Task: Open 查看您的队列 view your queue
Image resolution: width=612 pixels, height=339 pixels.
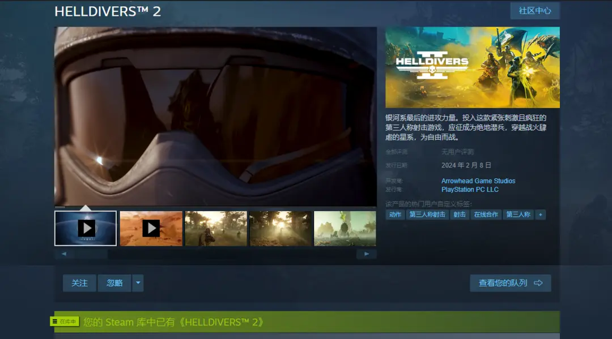Action: point(510,283)
